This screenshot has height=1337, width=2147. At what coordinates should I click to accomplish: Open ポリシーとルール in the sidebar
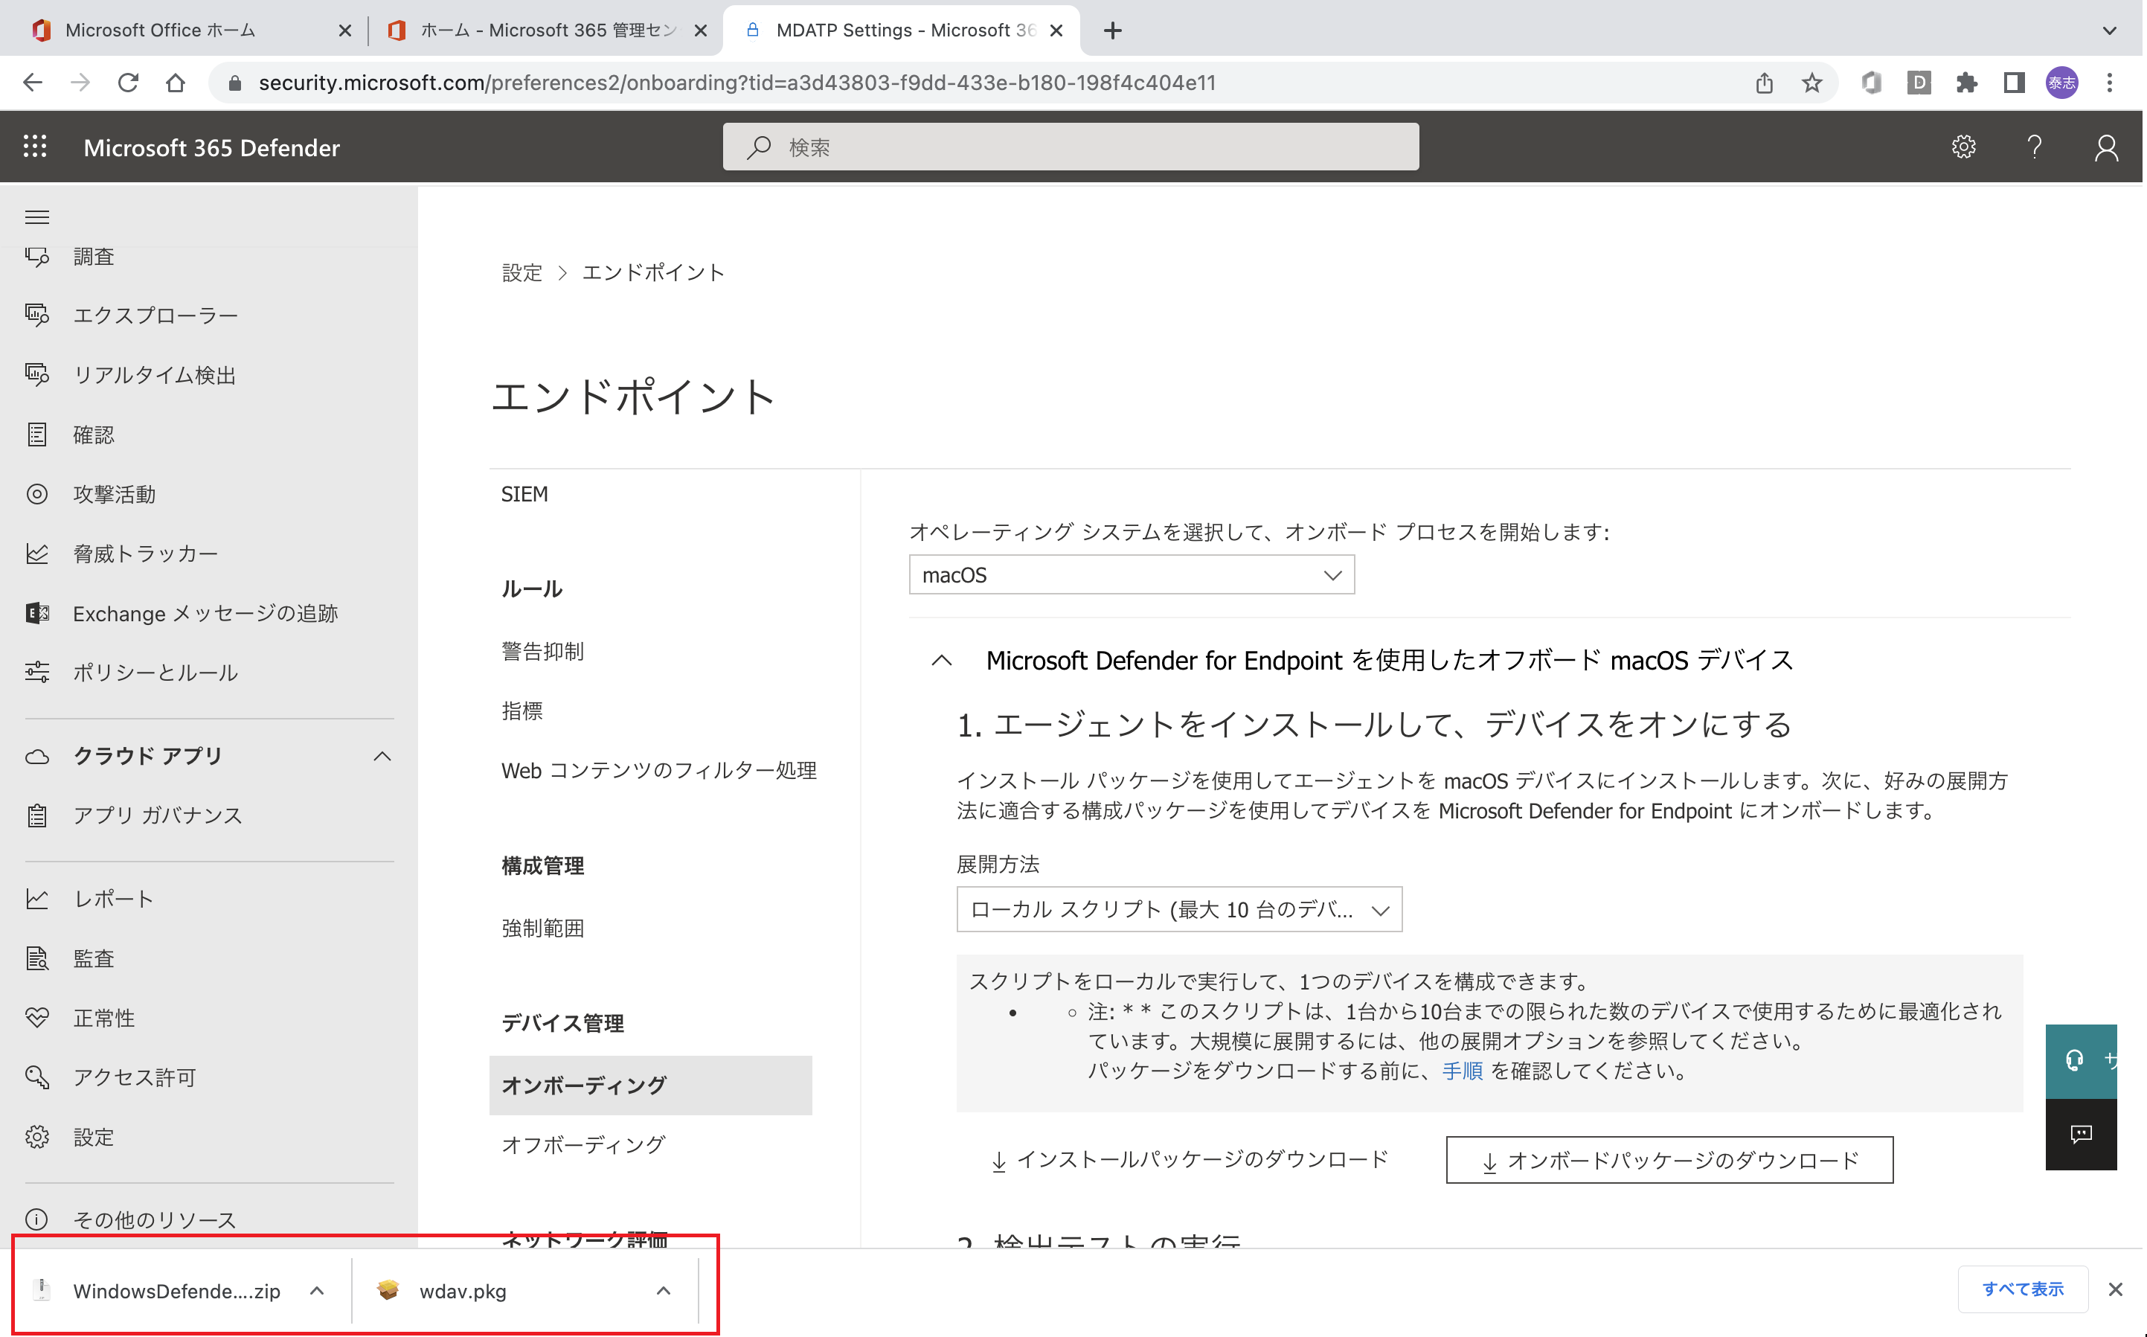[155, 673]
